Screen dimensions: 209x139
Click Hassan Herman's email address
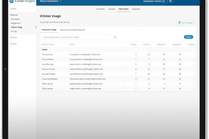coord(86,69)
